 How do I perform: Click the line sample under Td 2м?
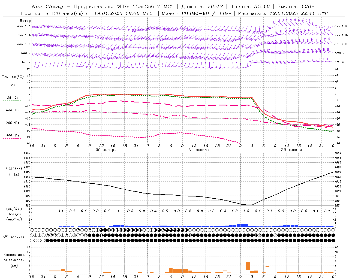(13, 101)
